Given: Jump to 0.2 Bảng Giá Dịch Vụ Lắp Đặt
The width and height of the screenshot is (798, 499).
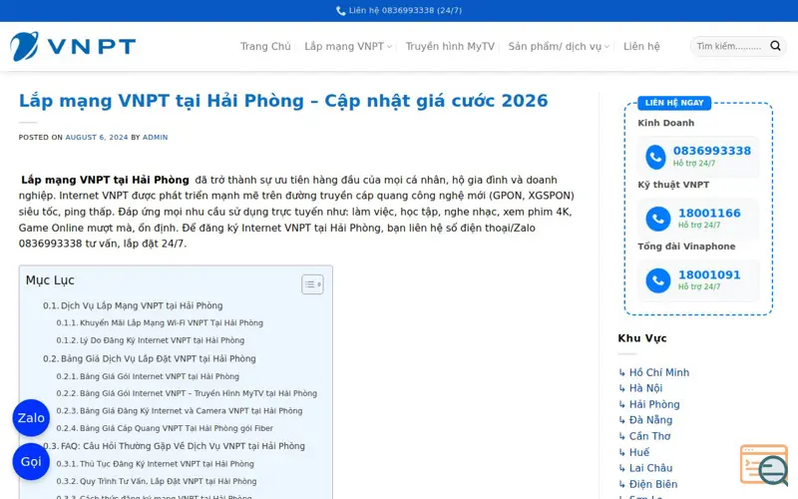Looking at the screenshot, I should (x=149, y=358).
